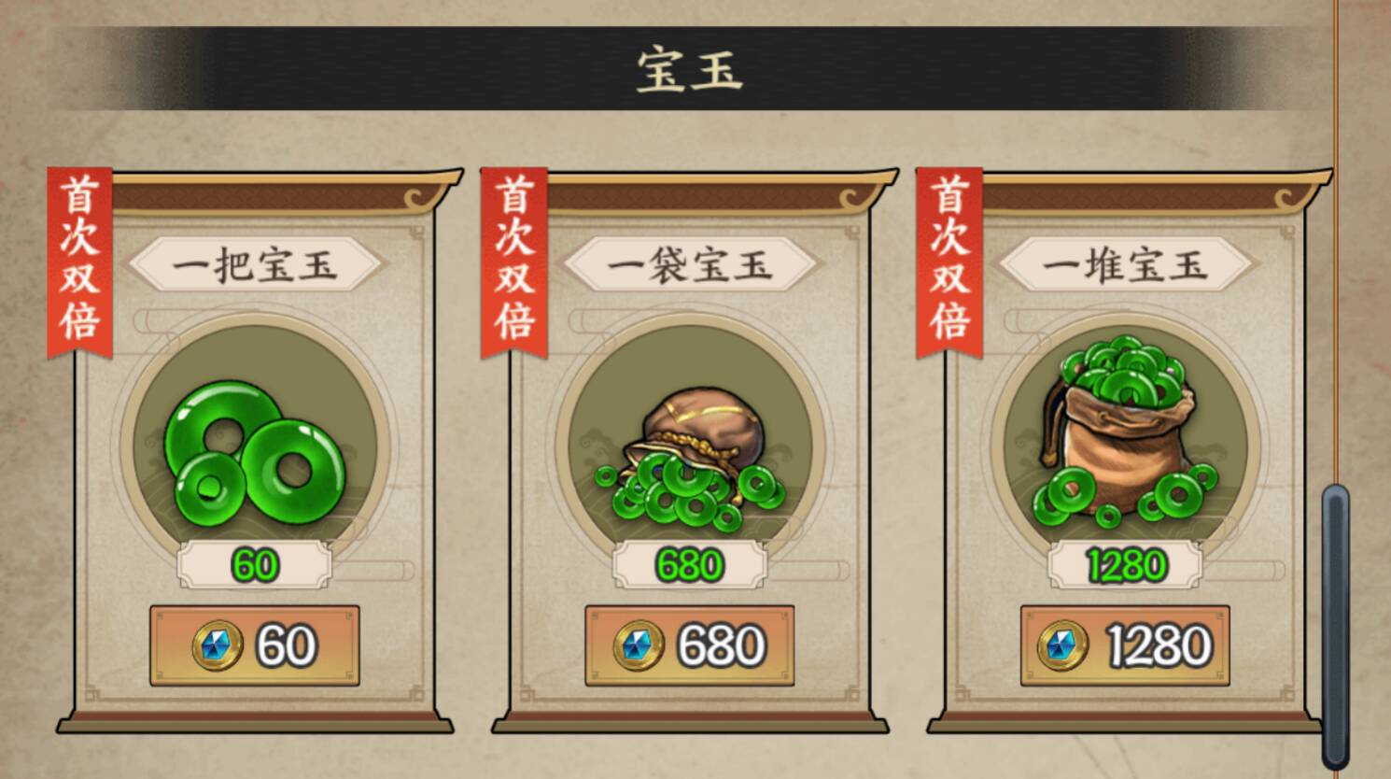Click the gem coin icon beside 680
The image size is (1391, 779).
point(639,645)
